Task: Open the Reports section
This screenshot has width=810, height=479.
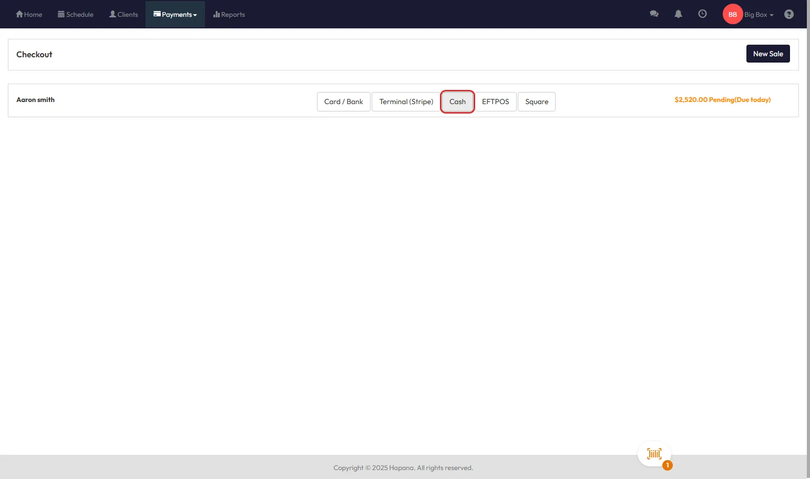Action: 229,14
